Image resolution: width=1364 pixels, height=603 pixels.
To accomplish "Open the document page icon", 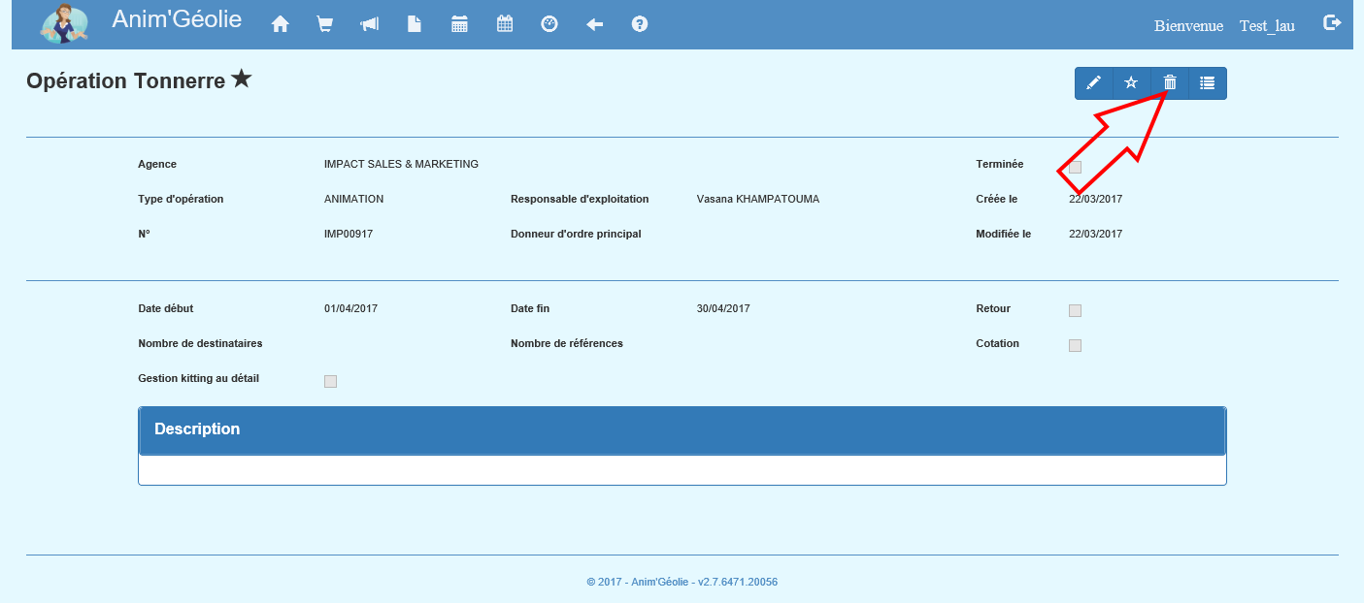I will 415,25.
